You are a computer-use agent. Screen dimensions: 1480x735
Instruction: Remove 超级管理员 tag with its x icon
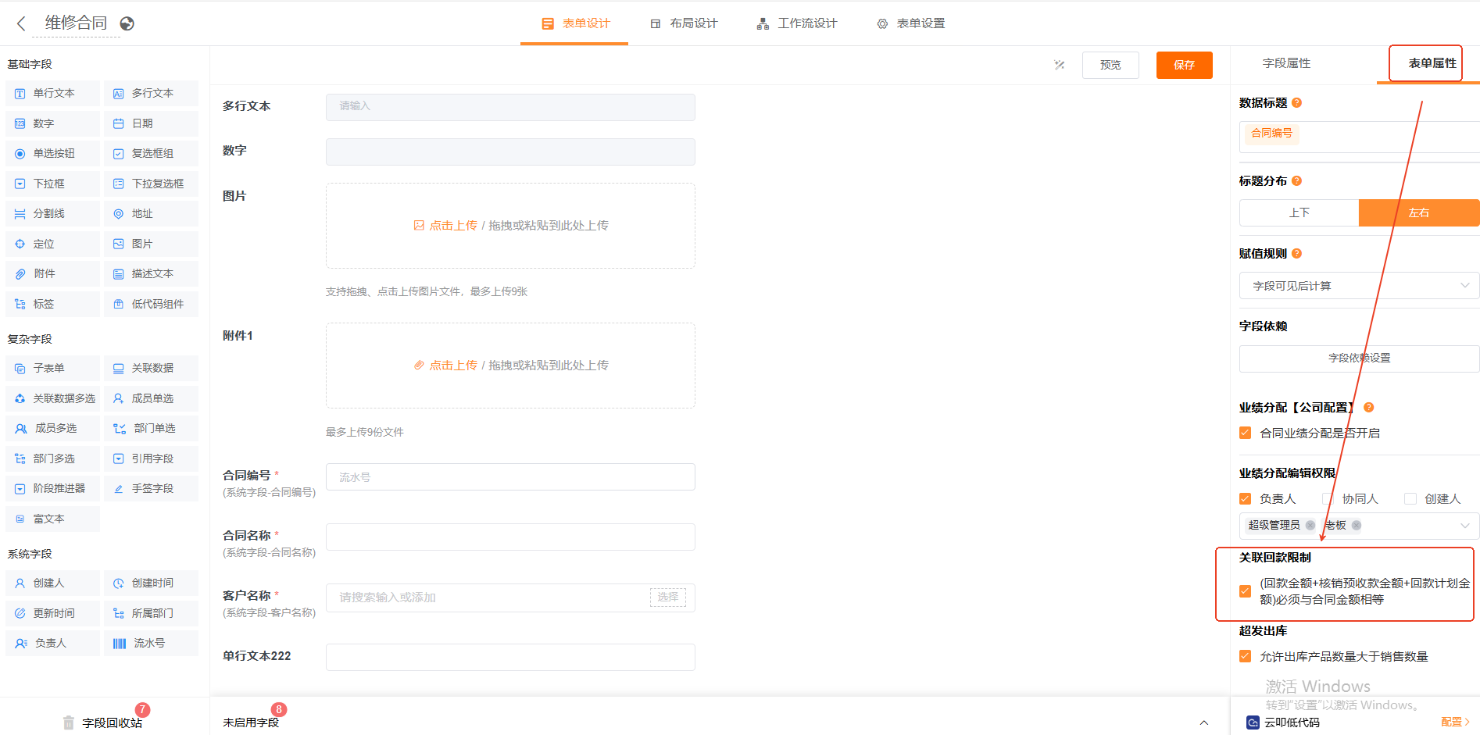click(x=1310, y=526)
